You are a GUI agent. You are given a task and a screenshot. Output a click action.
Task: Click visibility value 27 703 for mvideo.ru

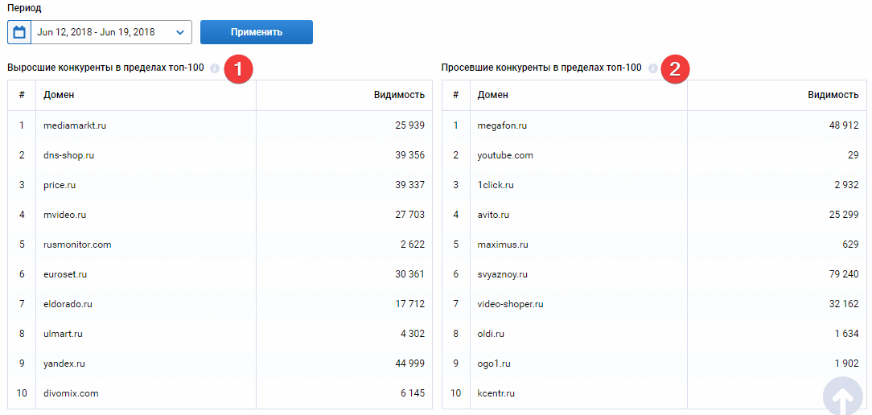(410, 215)
